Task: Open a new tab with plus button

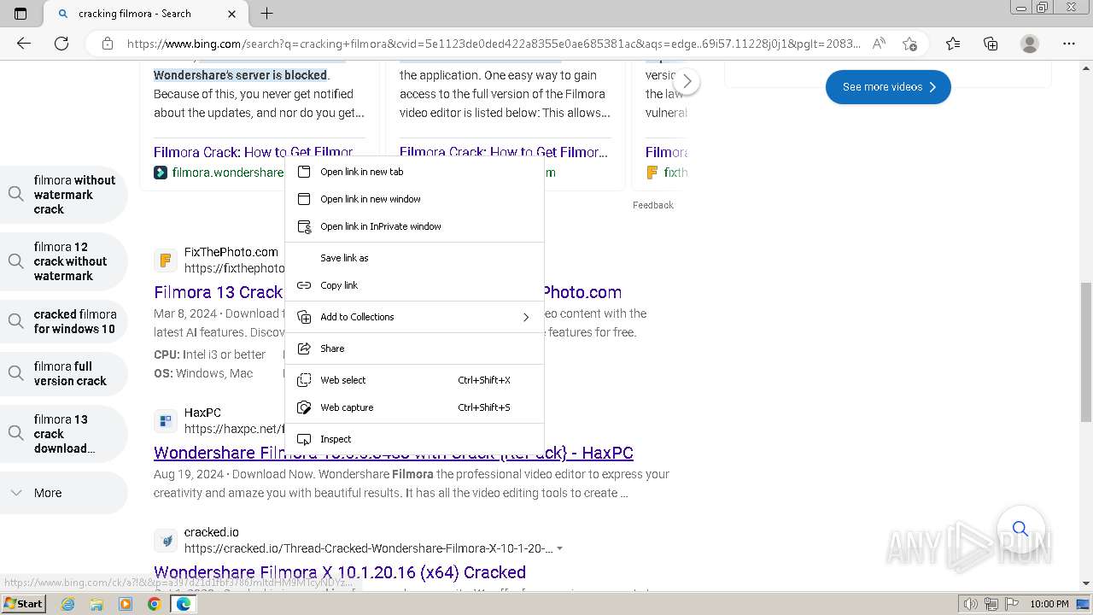Action: [267, 14]
